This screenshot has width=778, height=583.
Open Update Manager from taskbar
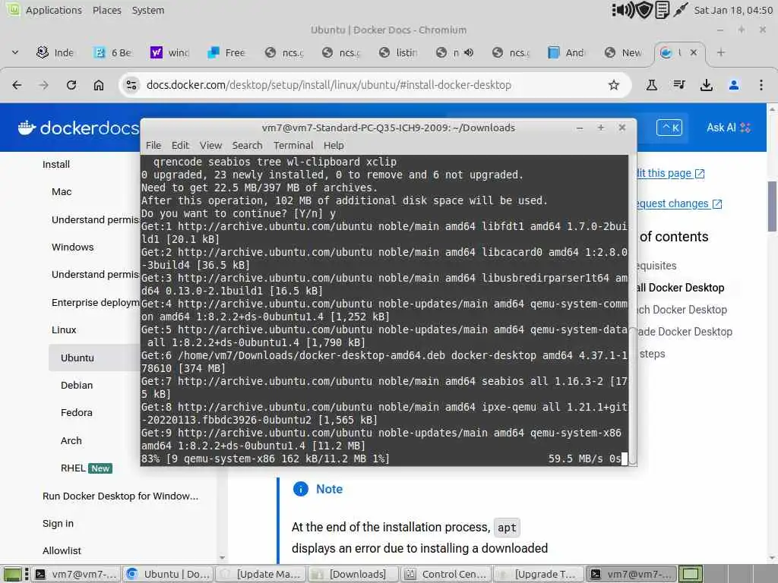[261, 574]
